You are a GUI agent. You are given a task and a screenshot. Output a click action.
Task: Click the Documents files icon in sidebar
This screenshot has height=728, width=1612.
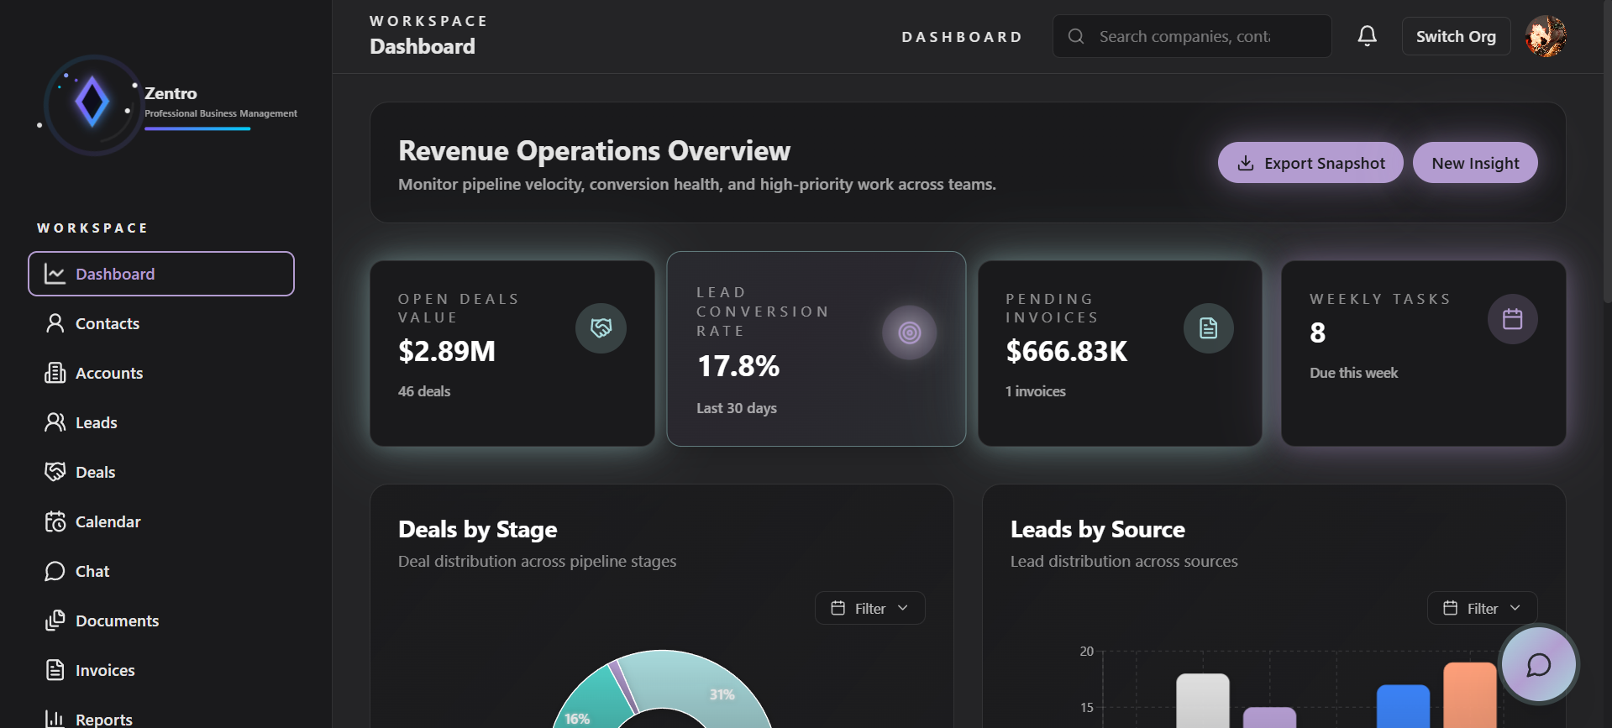click(55, 621)
